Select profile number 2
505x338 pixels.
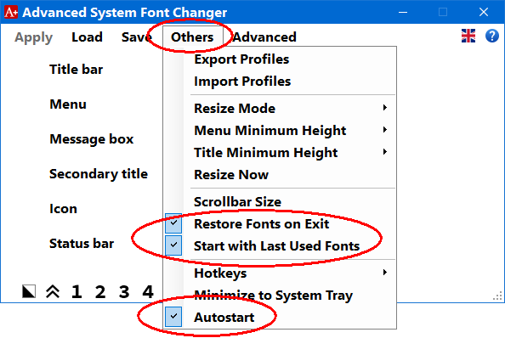click(x=100, y=291)
